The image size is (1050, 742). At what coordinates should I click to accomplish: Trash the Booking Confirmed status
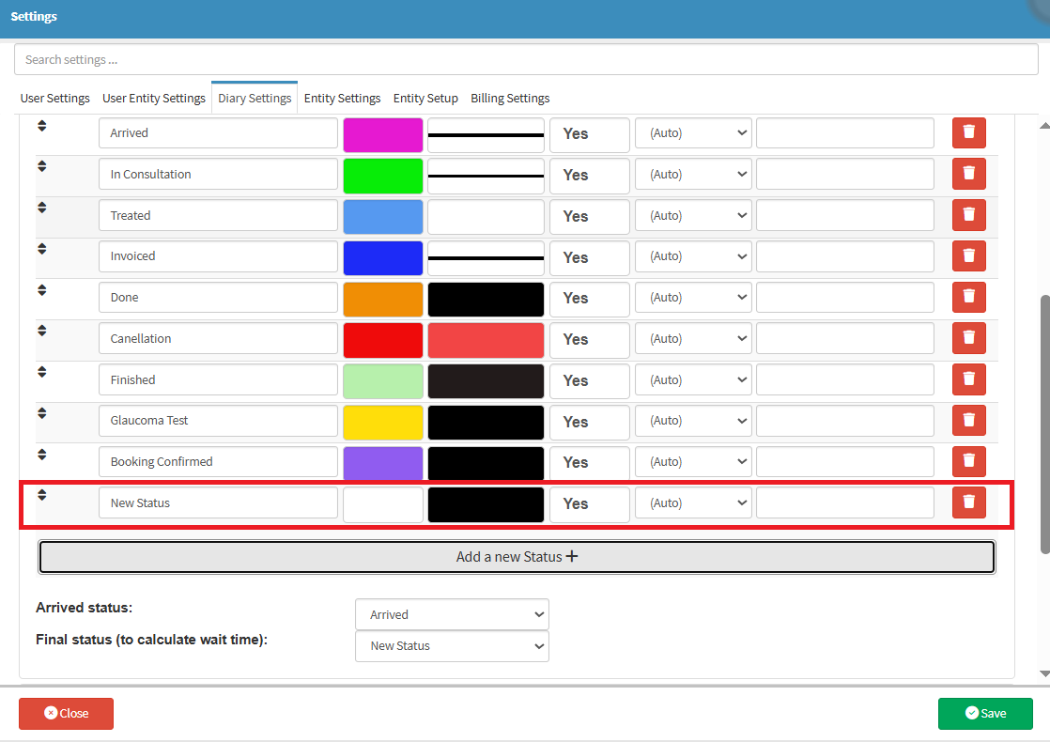pyautogui.click(x=968, y=461)
